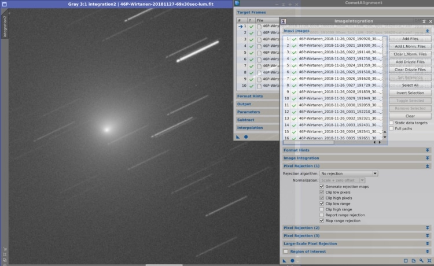Viewport: 434px width, 266px height.
Task: Open Normalization dropdown
Action: (343, 180)
